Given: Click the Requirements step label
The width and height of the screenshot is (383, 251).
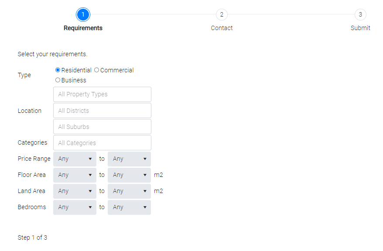Looking at the screenshot, I should point(83,28).
